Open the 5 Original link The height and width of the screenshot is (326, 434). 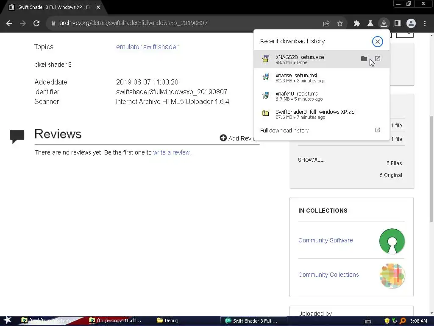click(391, 175)
